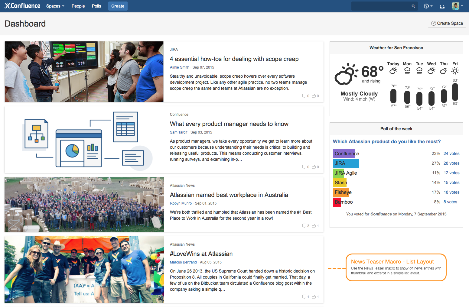Viewport: 469px width, 307px height.
Task: Open '#LoveWins at Atlassian' article
Action: click(x=201, y=254)
